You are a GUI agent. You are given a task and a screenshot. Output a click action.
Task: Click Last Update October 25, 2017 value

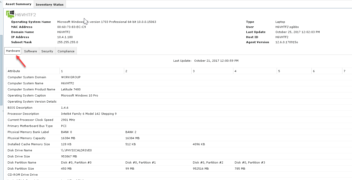[x=298, y=32]
